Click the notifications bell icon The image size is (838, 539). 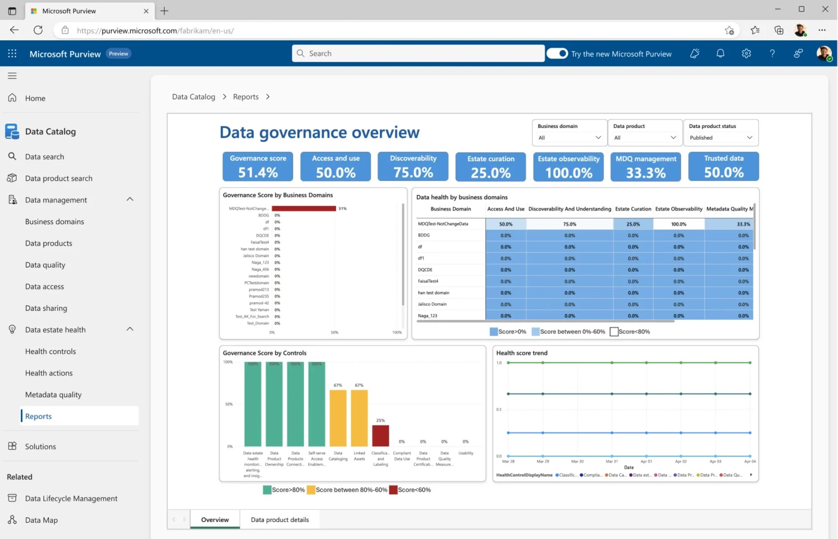pos(720,53)
